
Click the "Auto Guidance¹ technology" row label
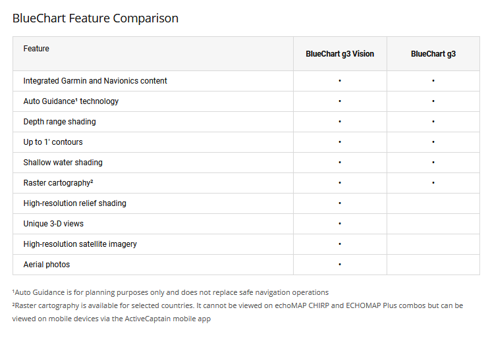point(71,101)
